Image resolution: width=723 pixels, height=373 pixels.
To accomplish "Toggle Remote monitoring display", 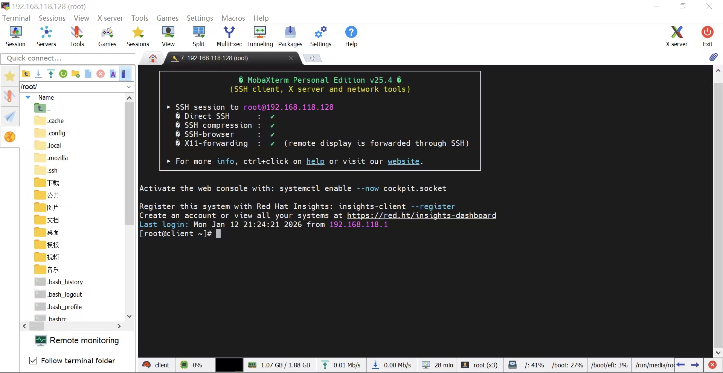I will click(x=77, y=341).
